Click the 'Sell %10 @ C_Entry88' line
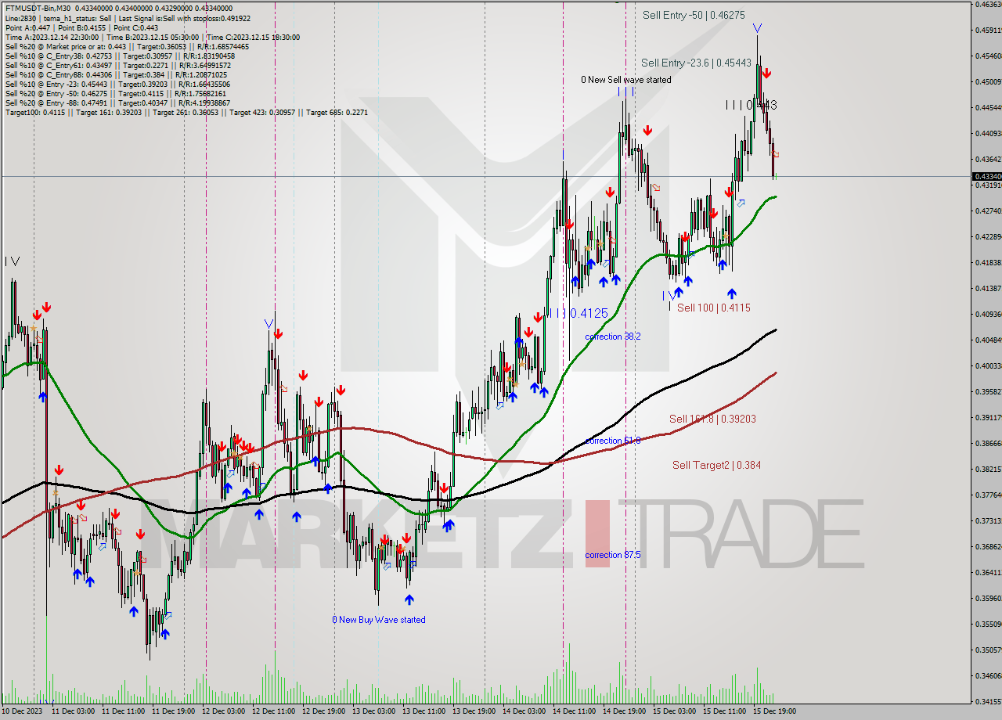 (116, 74)
